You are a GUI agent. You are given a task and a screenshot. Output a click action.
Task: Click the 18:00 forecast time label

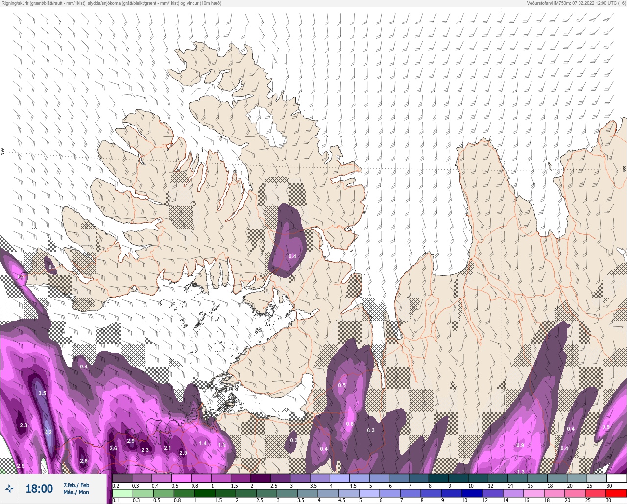click(39, 488)
